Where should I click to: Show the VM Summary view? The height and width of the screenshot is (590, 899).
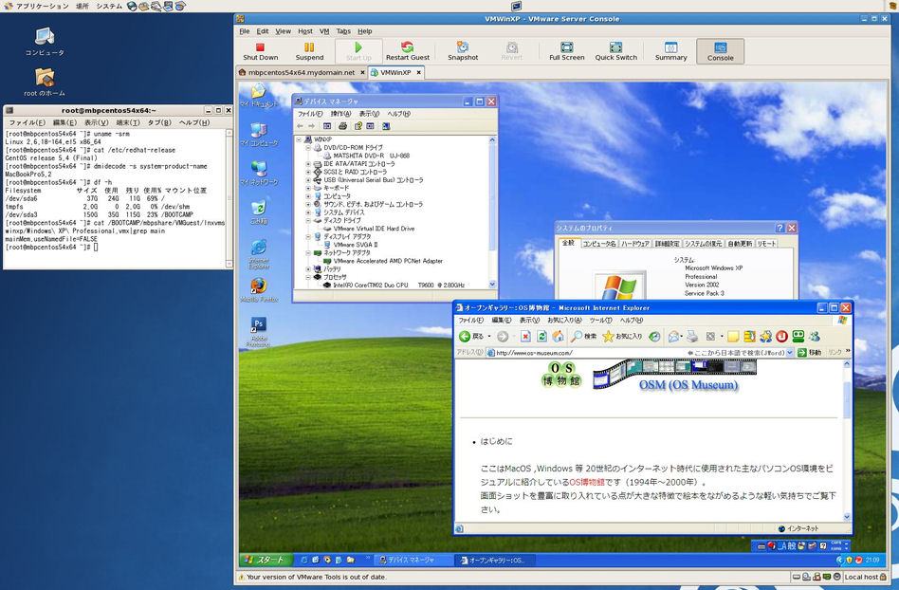pyautogui.click(x=670, y=51)
